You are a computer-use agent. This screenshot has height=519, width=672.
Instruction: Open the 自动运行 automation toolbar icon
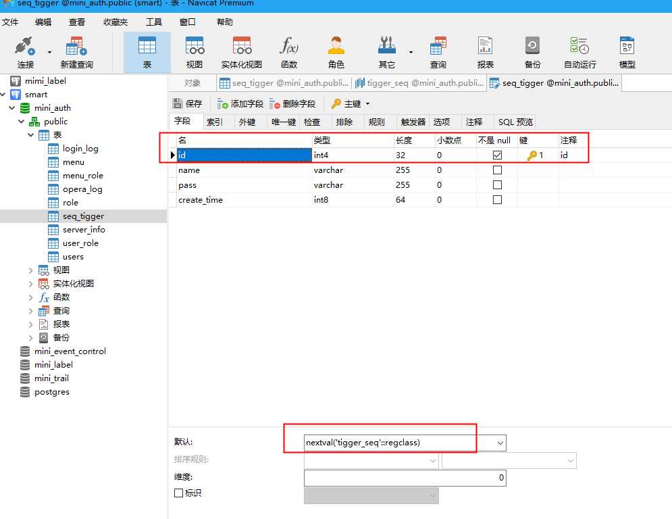click(580, 52)
